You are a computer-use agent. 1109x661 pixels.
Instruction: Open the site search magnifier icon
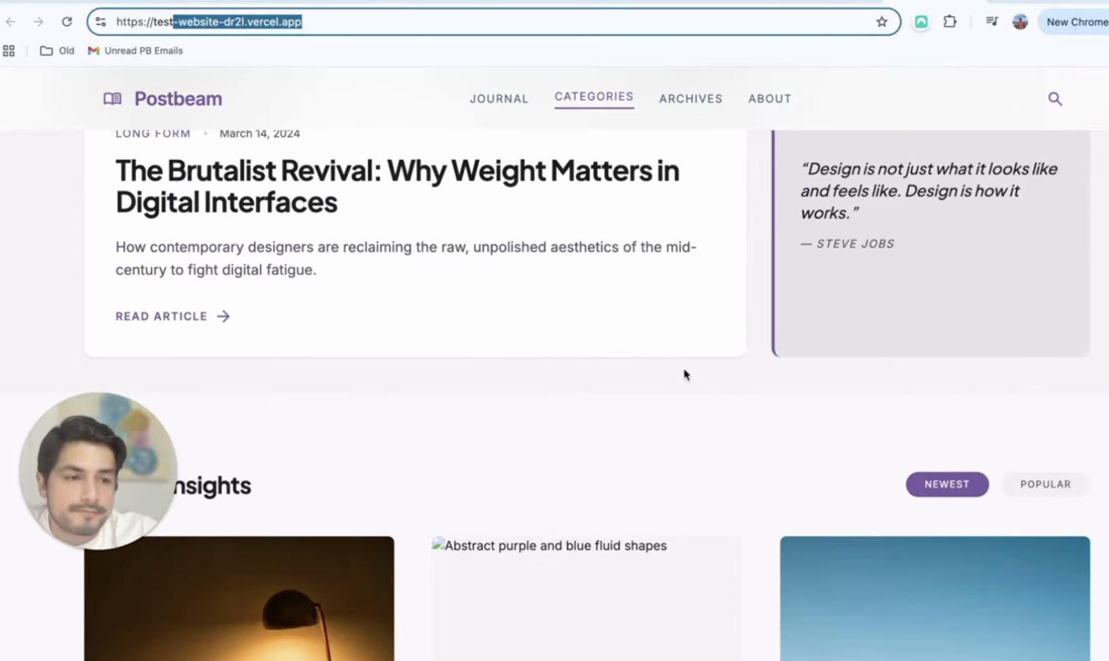tap(1055, 99)
